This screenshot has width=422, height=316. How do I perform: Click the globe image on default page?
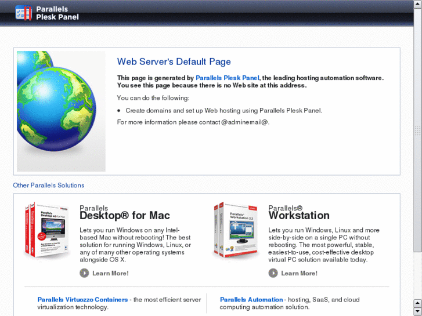[x=61, y=111]
